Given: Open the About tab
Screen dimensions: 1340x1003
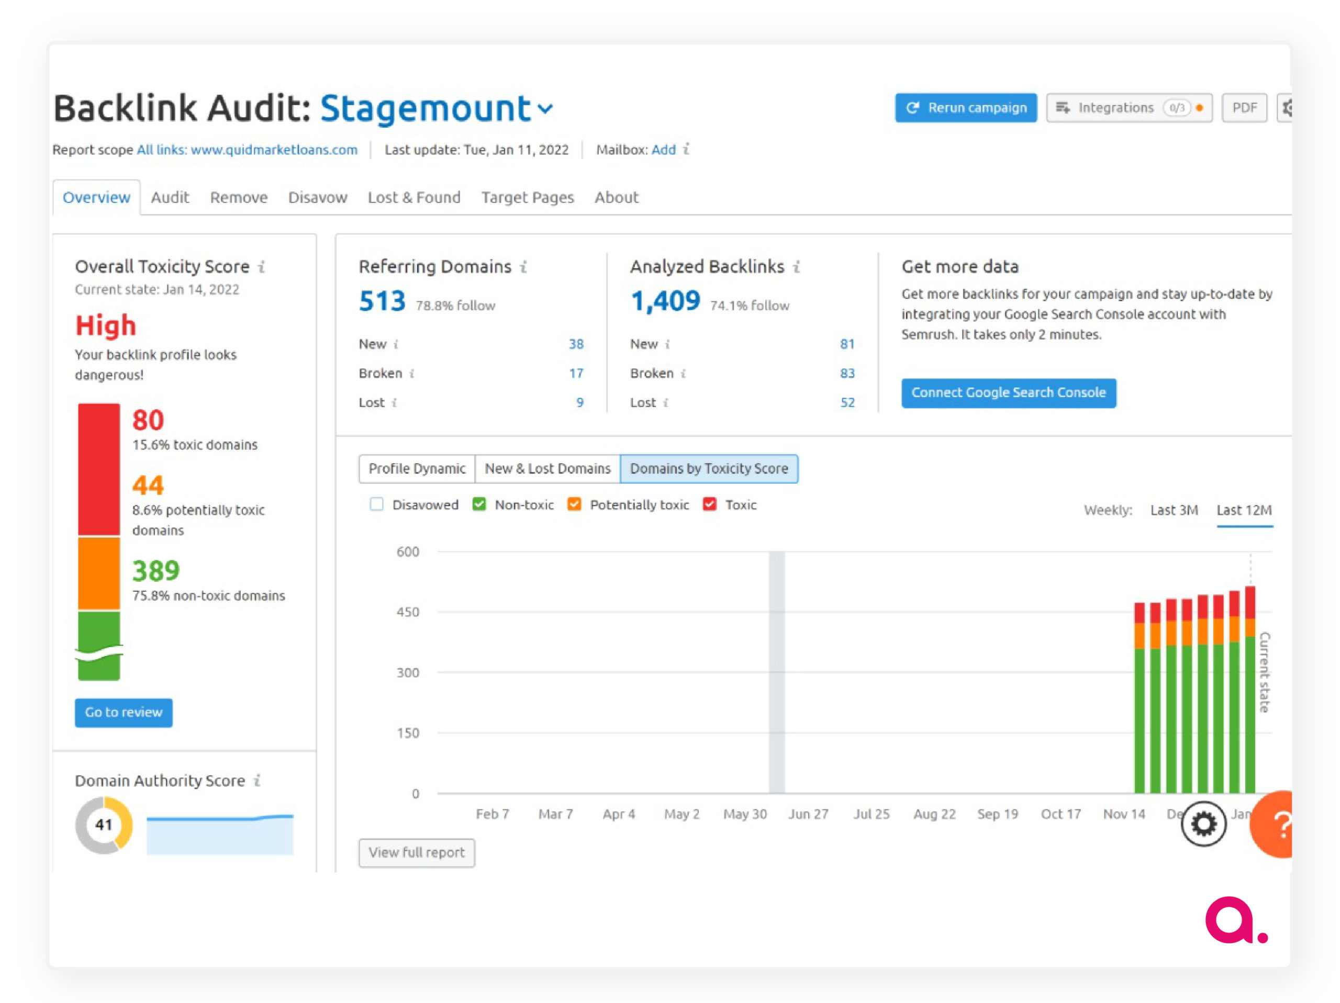Looking at the screenshot, I should 616,197.
